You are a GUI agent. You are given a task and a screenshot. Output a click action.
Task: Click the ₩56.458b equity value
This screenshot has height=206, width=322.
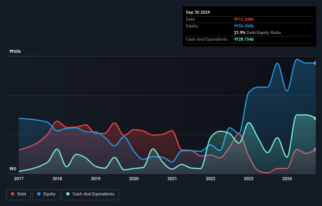244,26
